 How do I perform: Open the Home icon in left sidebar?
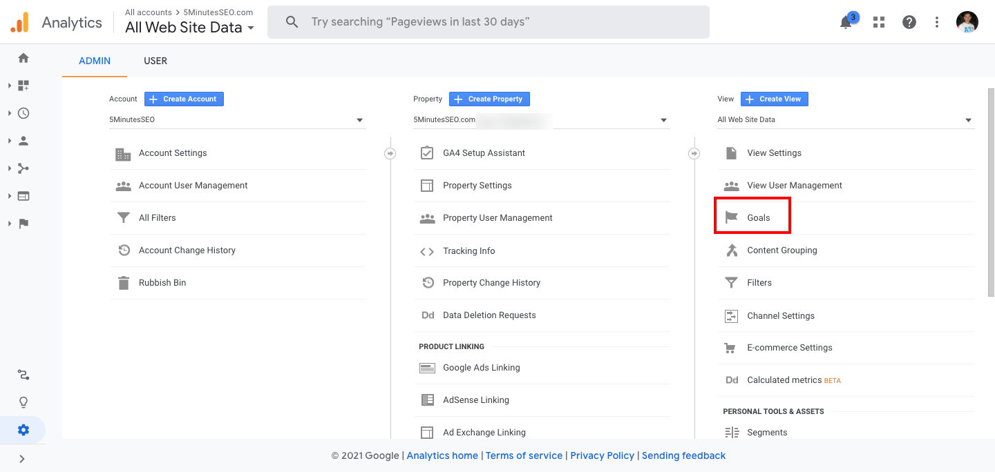click(23, 58)
